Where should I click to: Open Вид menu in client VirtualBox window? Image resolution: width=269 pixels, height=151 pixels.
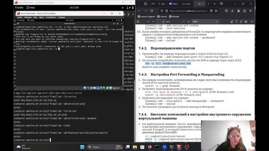pos(35,17)
